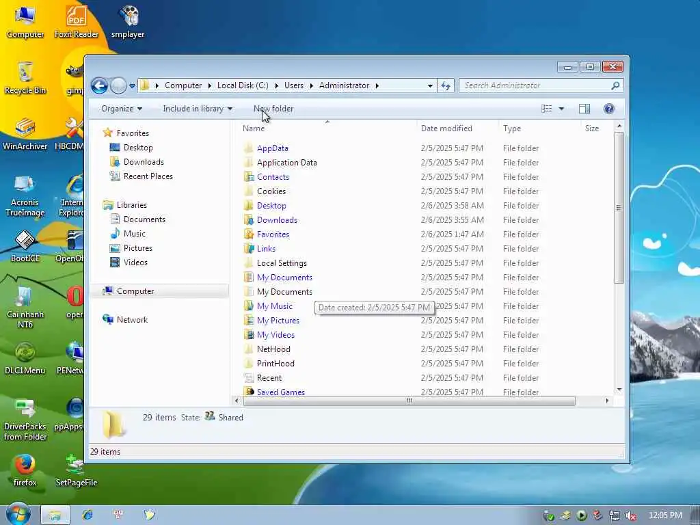Expand the address bar history dropdown
This screenshot has height=525, width=700.
click(x=430, y=85)
